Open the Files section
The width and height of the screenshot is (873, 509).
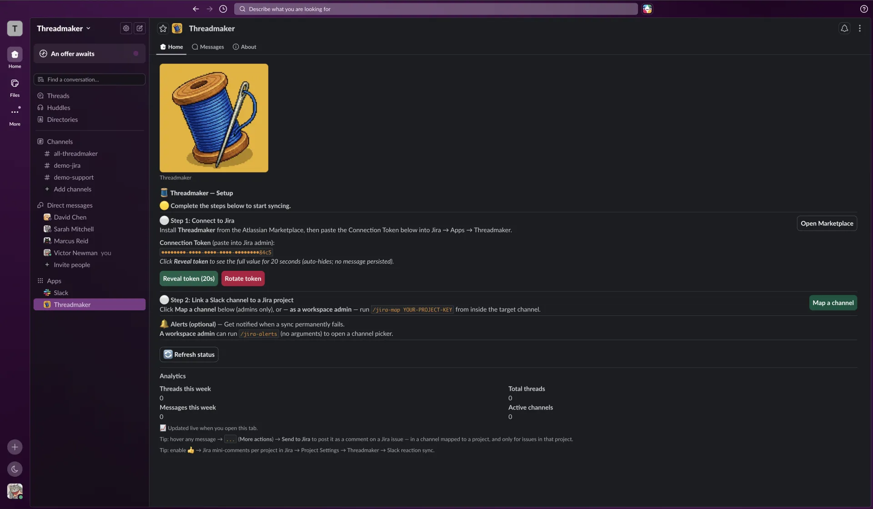click(x=15, y=88)
